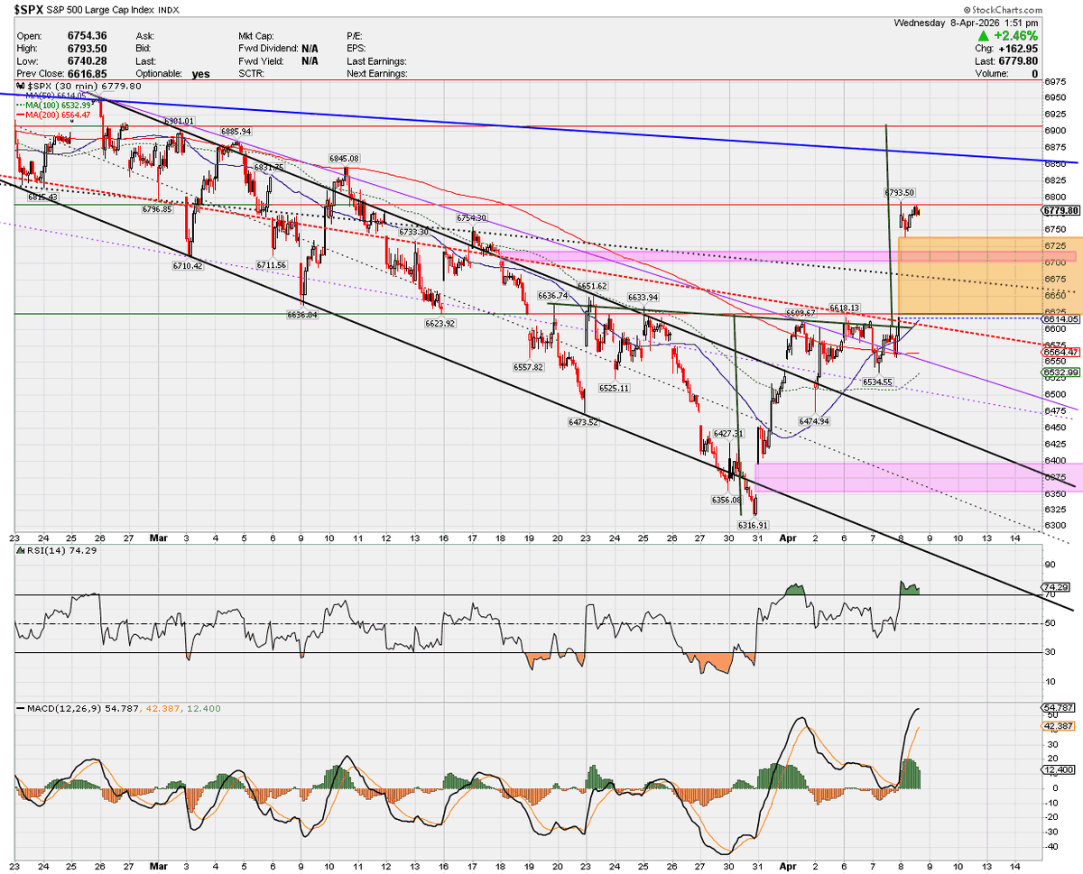This screenshot has width=1083, height=874.
Task: Click the 6633.94 price label
Action: 643,298
